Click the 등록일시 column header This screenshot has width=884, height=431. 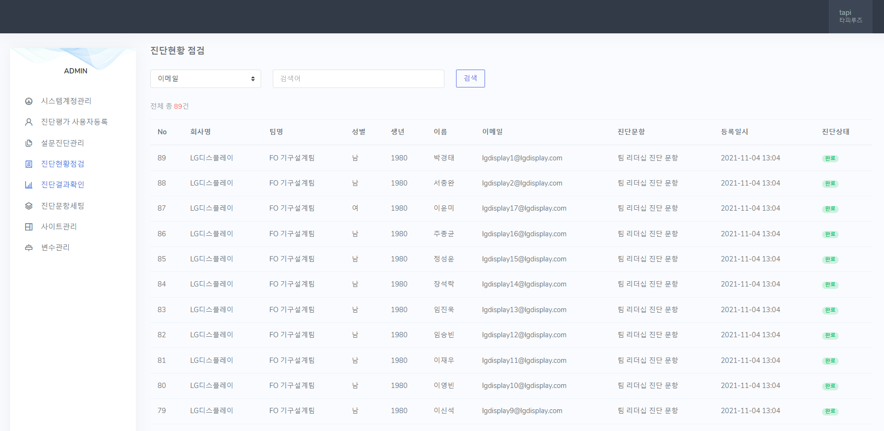[x=735, y=132]
